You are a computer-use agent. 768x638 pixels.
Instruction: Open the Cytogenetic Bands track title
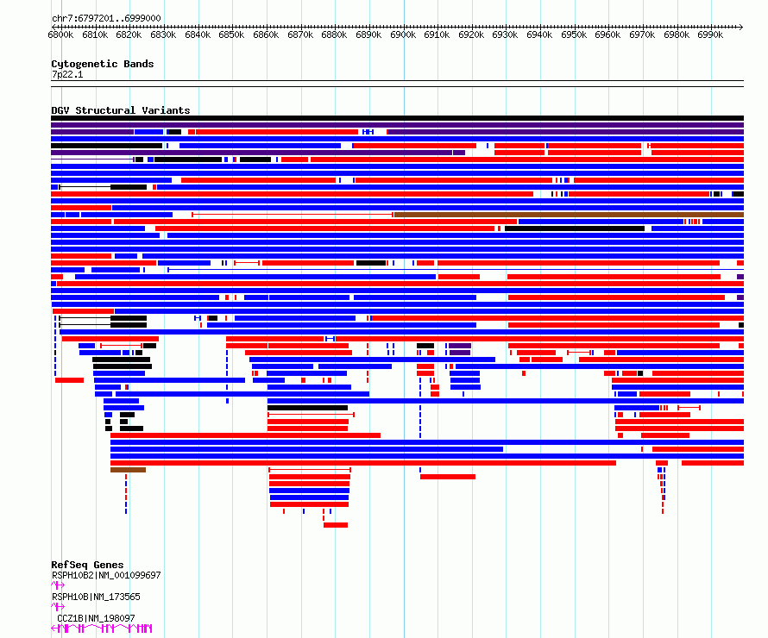[103, 64]
